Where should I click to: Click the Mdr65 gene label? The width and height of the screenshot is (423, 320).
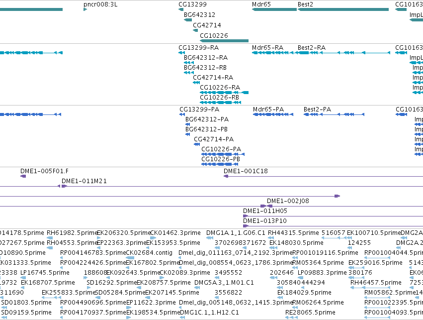click(x=261, y=4)
